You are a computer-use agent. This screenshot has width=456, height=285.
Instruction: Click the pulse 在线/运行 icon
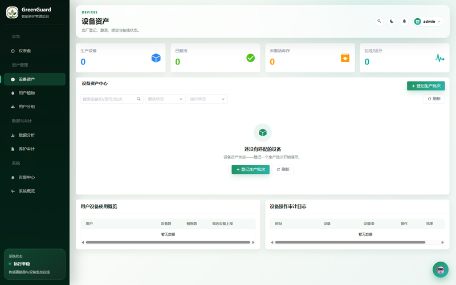(x=439, y=58)
